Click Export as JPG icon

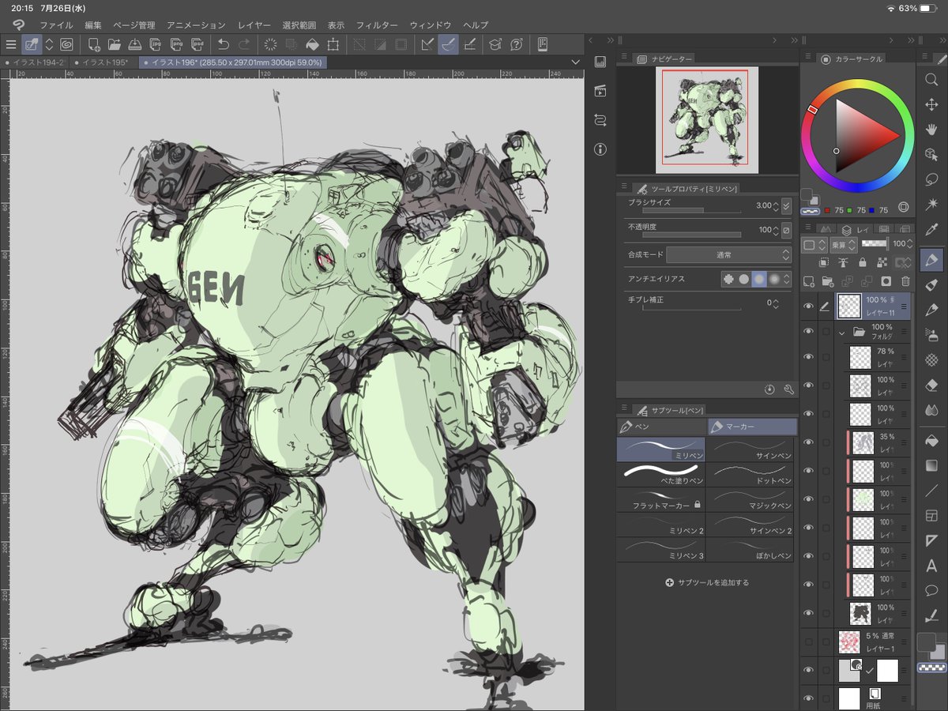point(156,45)
